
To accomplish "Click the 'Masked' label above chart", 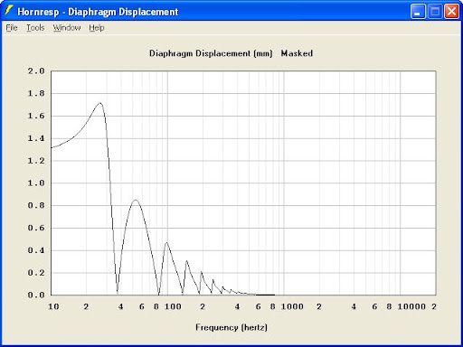I will pyautogui.click(x=297, y=53).
